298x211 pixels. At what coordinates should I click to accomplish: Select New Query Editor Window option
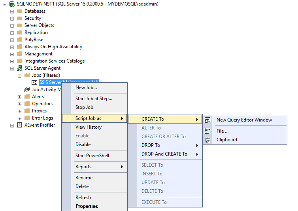coord(245,120)
